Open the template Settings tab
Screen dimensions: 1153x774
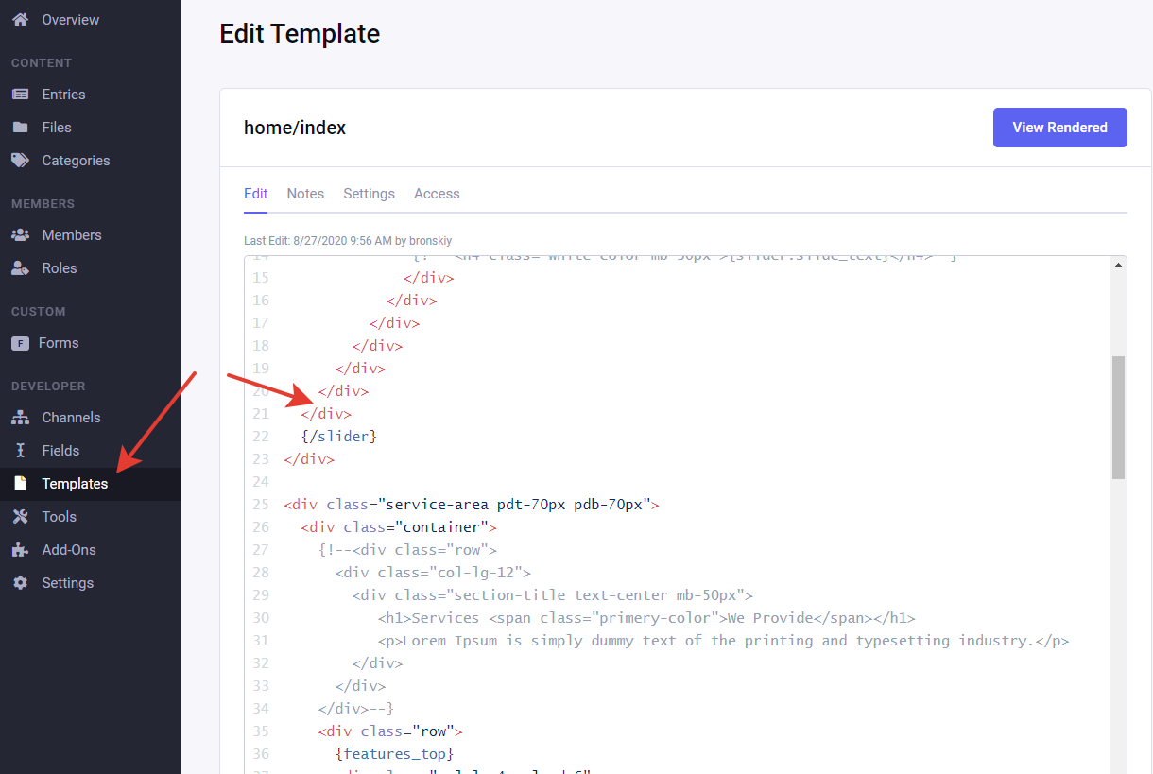(369, 194)
